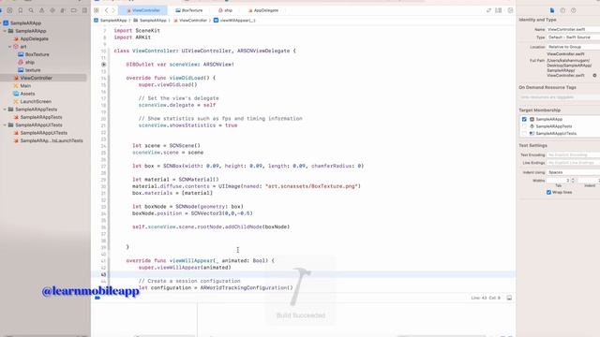
Task: Open the source control navigator icon
Action: (x=10, y=10)
